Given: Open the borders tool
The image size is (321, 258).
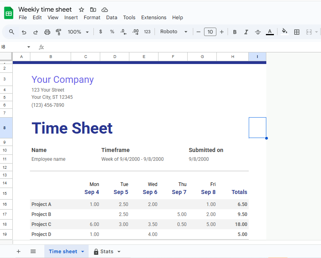Looking at the screenshot, I should click(297, 32).
